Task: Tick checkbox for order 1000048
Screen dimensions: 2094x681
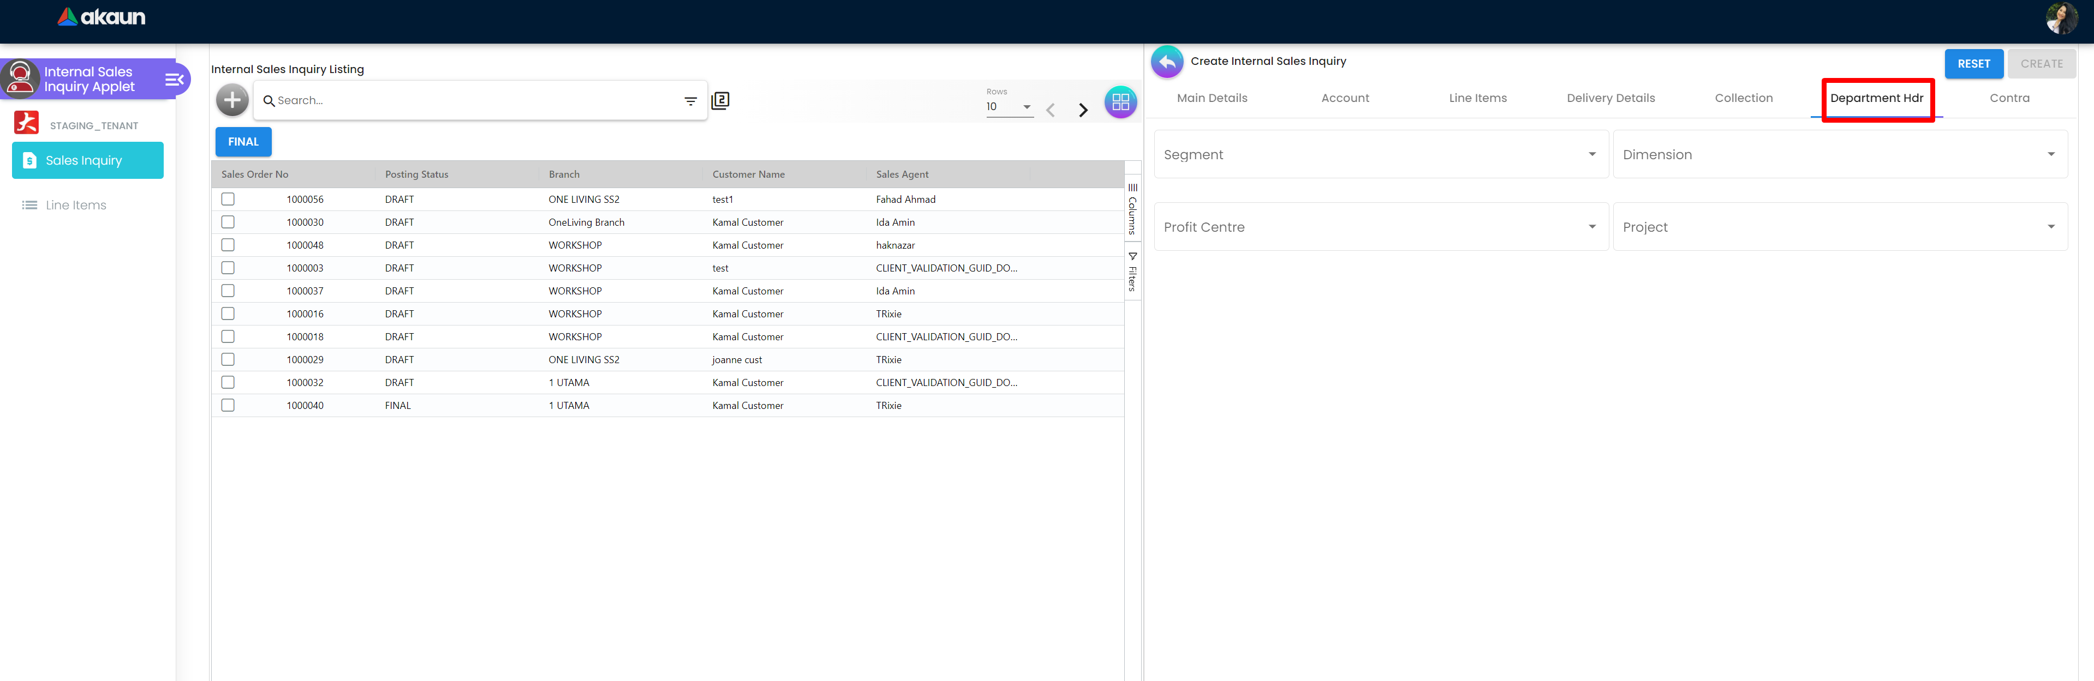Action: (229, 245)
